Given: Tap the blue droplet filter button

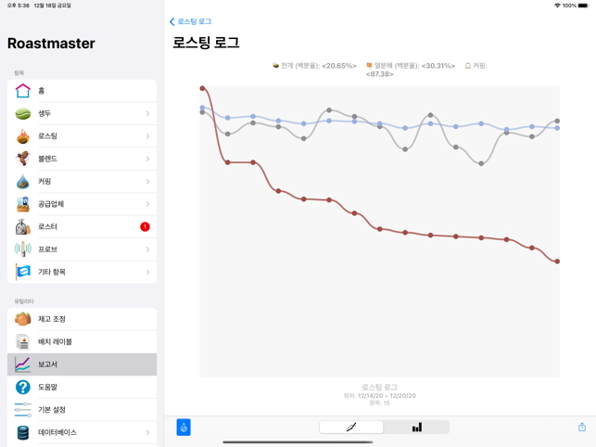Looking at the screenshot, I should [x=184, y=428].
